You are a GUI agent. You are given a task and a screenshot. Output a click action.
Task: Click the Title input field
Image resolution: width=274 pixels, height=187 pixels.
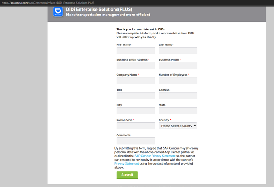[x=136, y=95]
